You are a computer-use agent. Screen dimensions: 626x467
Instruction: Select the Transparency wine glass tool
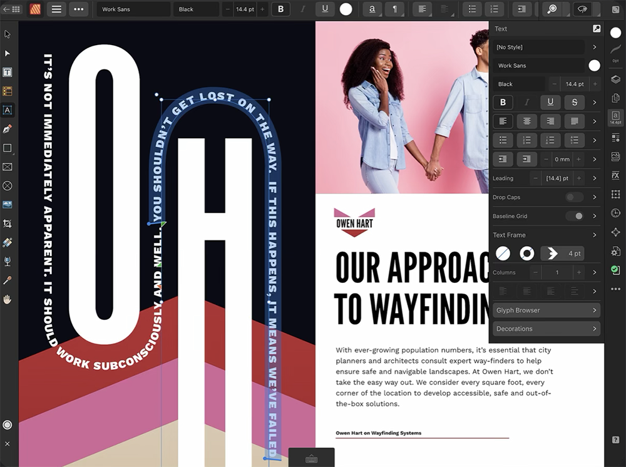point(7,262)
